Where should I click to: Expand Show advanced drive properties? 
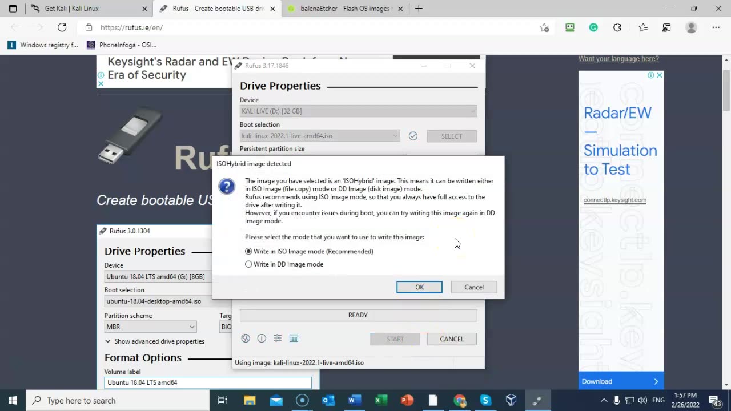tap(154, 341)
